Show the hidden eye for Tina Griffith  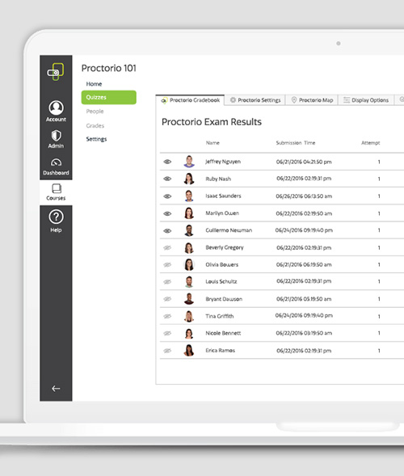coord(167,316)
